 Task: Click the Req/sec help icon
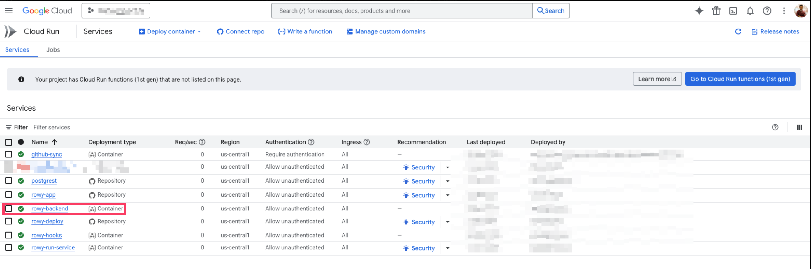[x=202, y=142]
